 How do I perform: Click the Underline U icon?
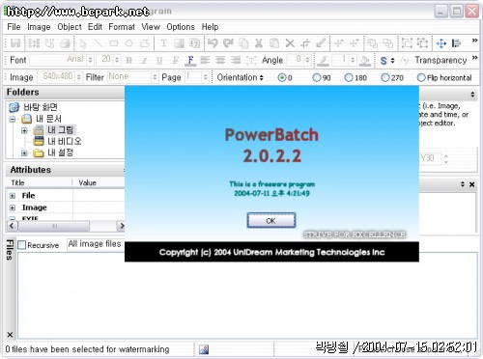click(x=159, y=60)
